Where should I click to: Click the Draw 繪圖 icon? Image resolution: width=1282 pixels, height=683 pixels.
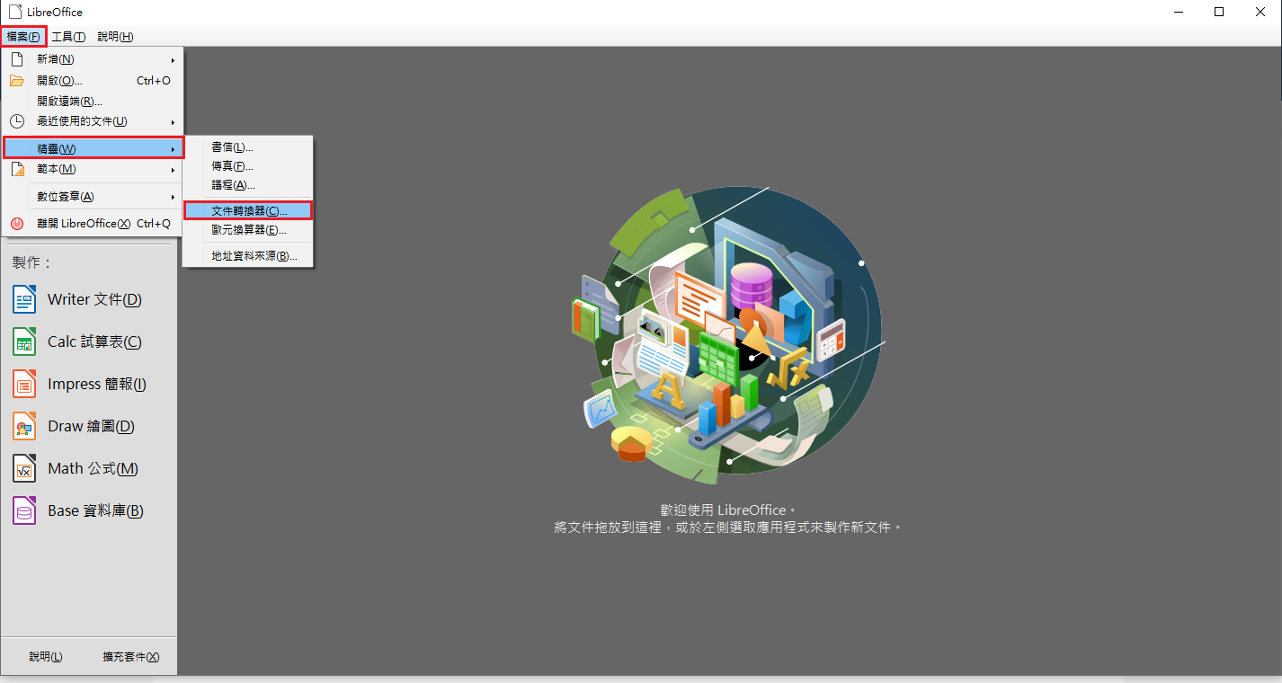coord(24,426)
